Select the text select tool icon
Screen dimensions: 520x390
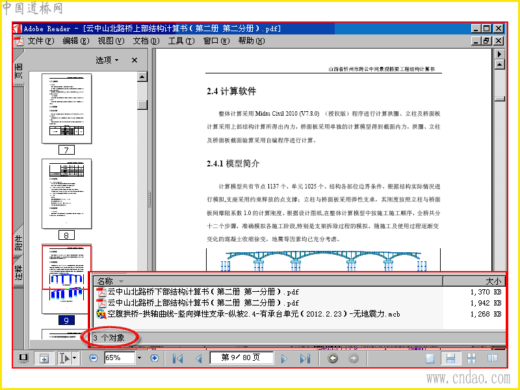point(64,358)
